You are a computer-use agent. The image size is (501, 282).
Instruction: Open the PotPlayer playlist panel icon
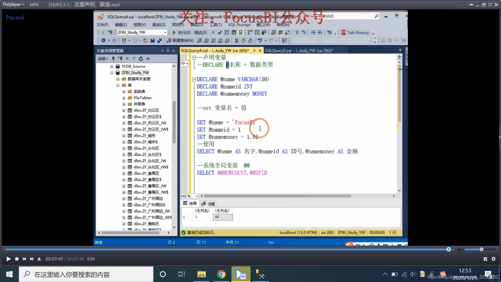[485, 259]
